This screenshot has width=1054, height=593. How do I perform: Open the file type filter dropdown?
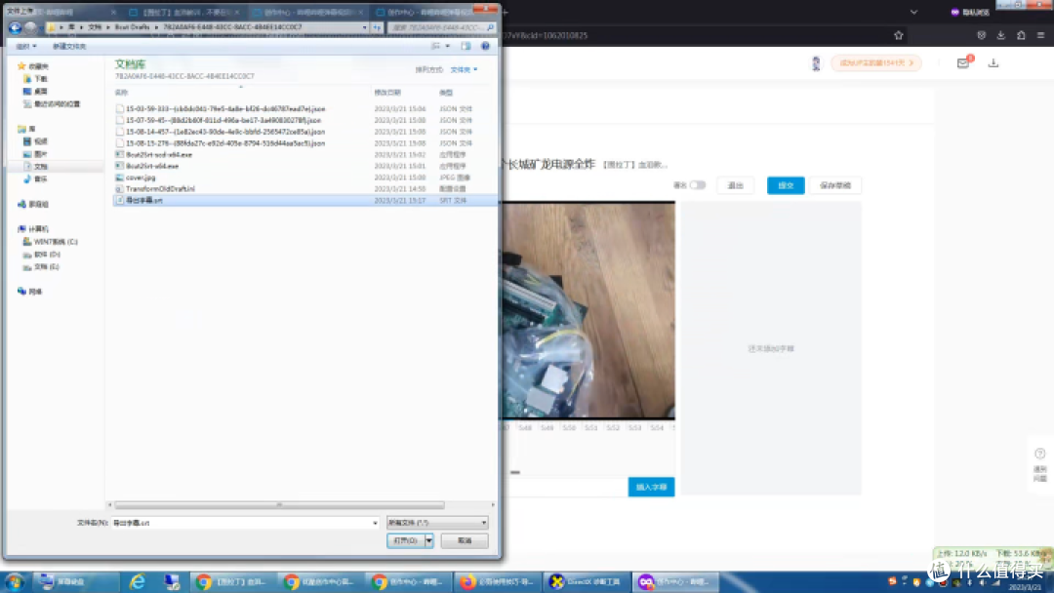[x=437, y=523]
